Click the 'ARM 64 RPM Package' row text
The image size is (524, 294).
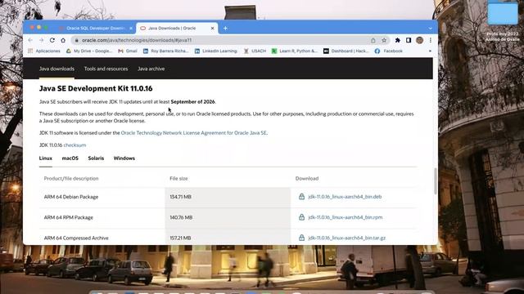69,217
